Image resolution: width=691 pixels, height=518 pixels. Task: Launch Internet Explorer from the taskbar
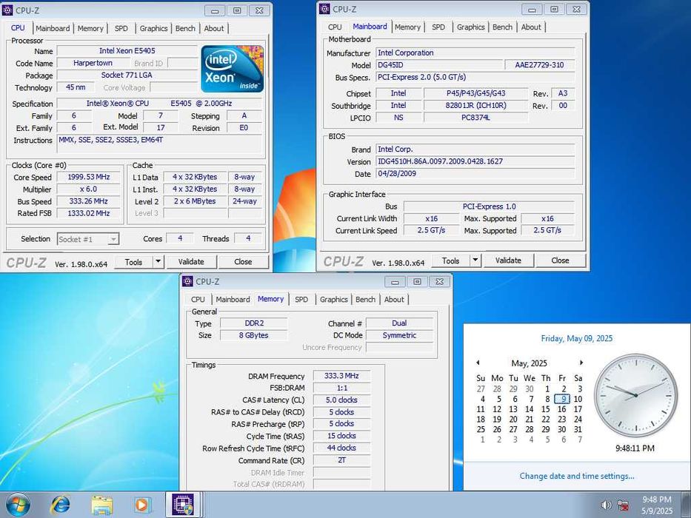tap(60, 505)
